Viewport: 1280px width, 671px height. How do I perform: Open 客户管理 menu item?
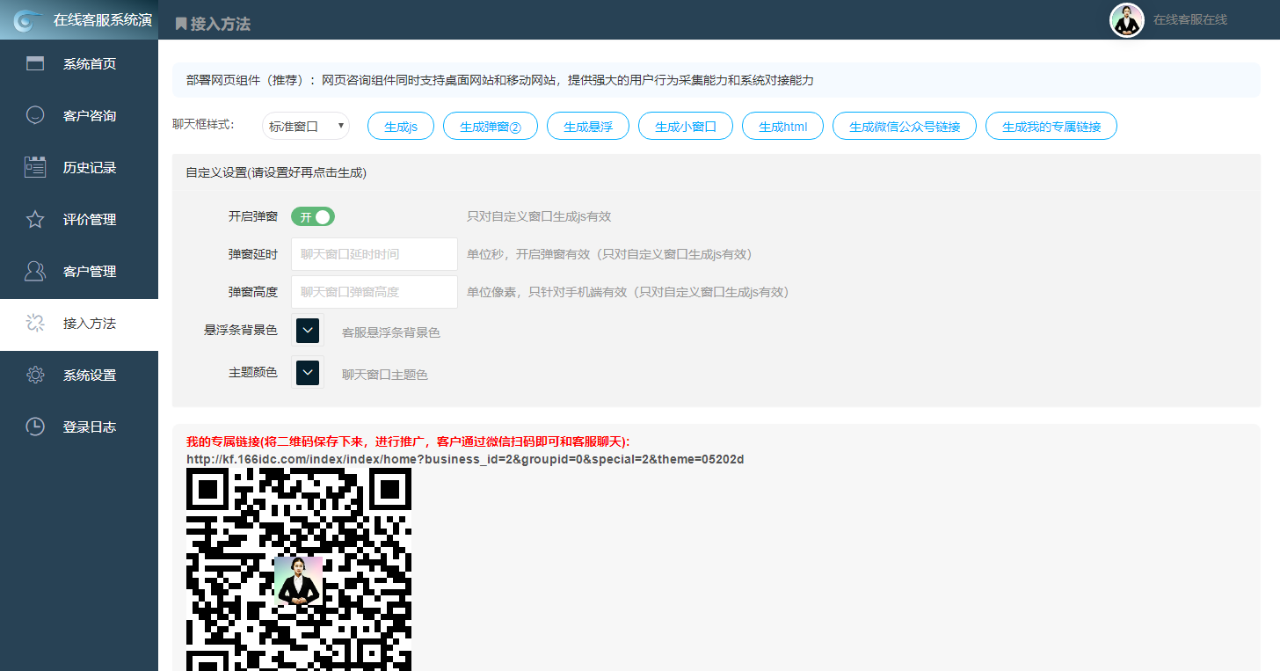coord(79,271)
